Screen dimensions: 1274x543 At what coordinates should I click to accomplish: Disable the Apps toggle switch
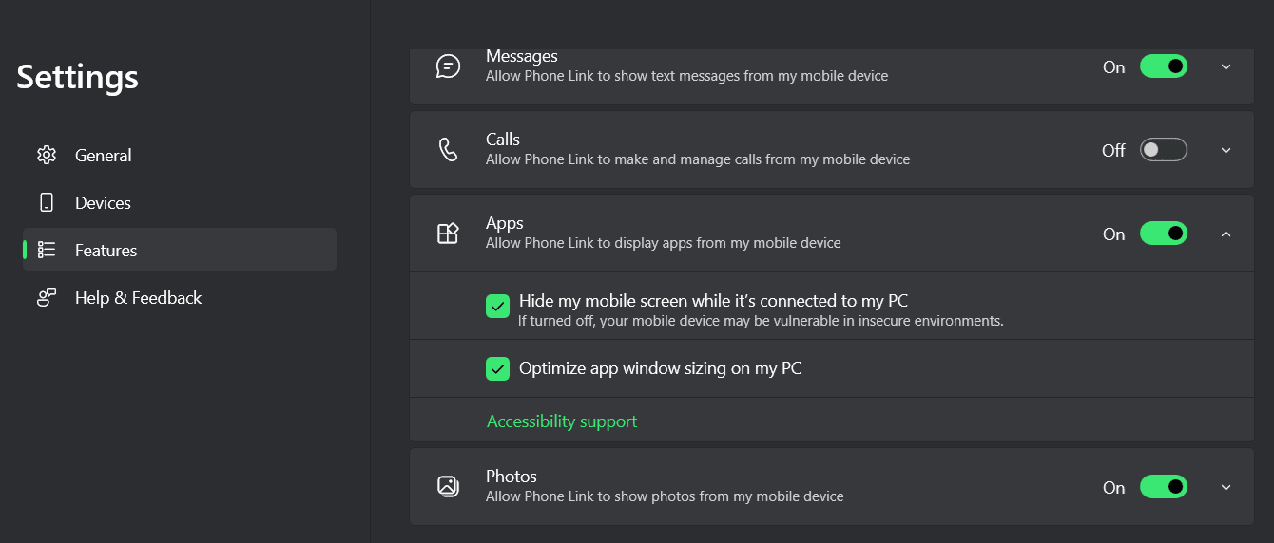pyautogui.click(x=1164, y=234)
